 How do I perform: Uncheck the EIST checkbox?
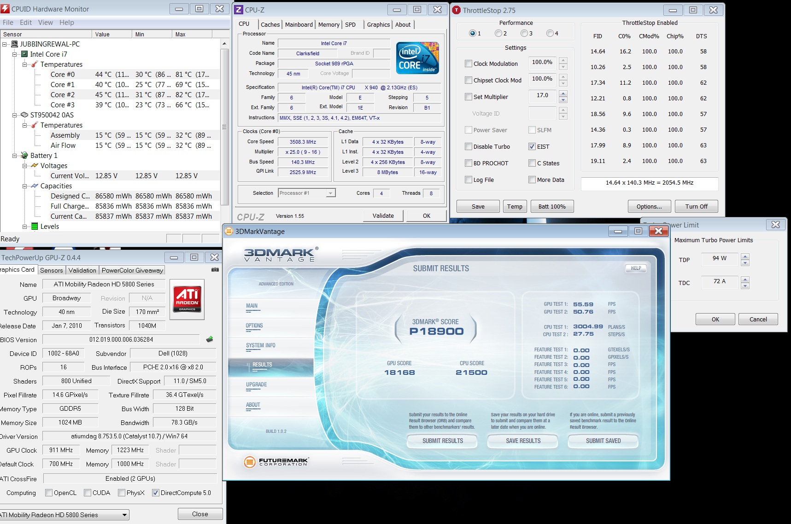532,146
